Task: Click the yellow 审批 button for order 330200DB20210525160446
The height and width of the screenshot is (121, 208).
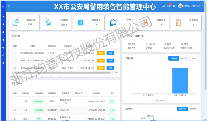Action: click(x=101, y=68)
